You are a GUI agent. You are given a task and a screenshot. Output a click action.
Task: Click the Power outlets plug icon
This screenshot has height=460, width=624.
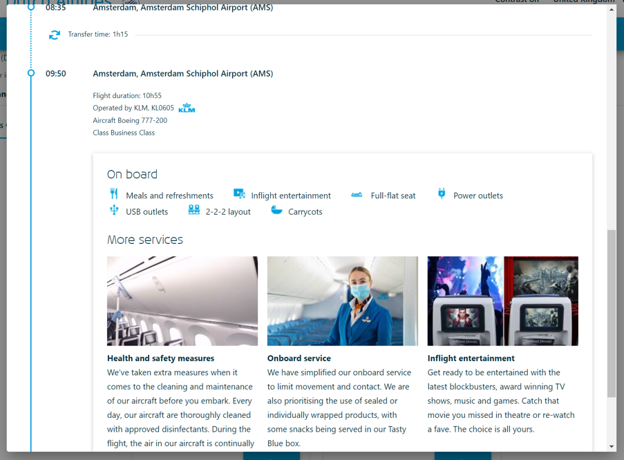442,194
